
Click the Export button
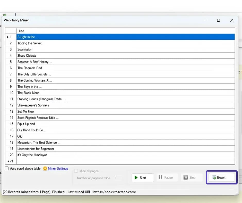tap(221, 177)
